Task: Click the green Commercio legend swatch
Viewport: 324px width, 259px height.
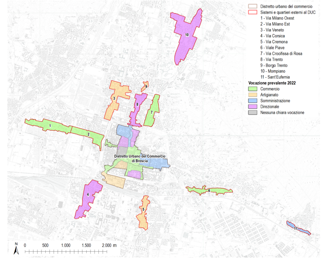Action: 252,89
